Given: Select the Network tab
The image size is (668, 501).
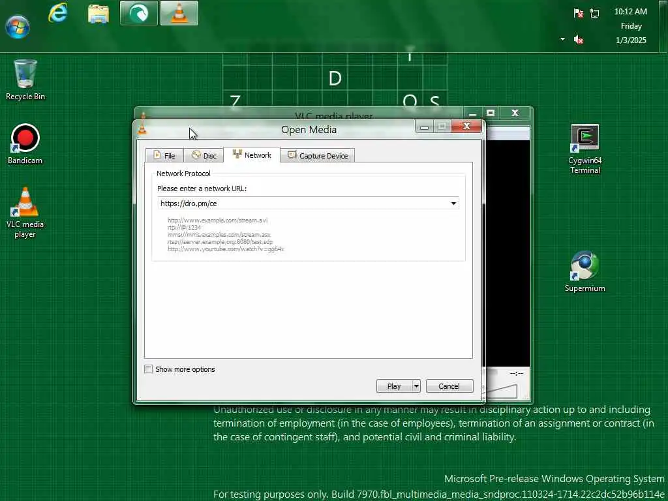Looking at the screenshot, I should click(x=252, y=155).
